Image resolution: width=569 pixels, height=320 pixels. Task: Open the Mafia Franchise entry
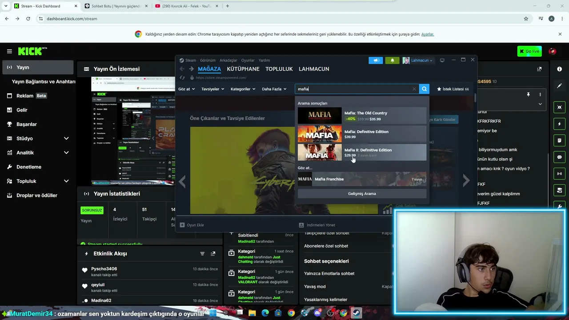coord(362,179)
